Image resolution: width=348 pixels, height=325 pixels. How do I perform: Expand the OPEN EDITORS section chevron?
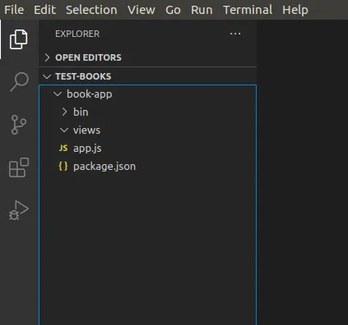tap(47, 57)
